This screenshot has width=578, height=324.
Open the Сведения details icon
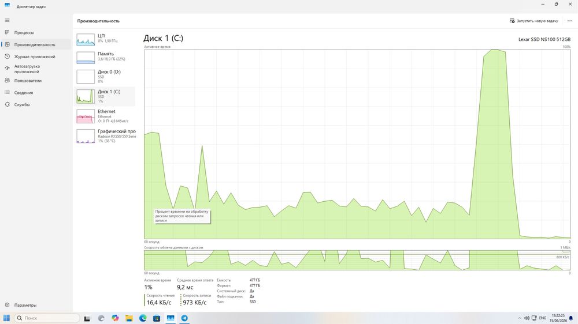tap(7, 92)
